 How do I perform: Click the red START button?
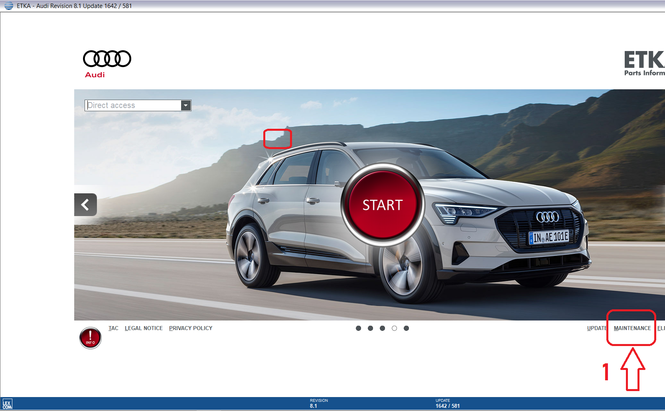(x=382, y=205)
